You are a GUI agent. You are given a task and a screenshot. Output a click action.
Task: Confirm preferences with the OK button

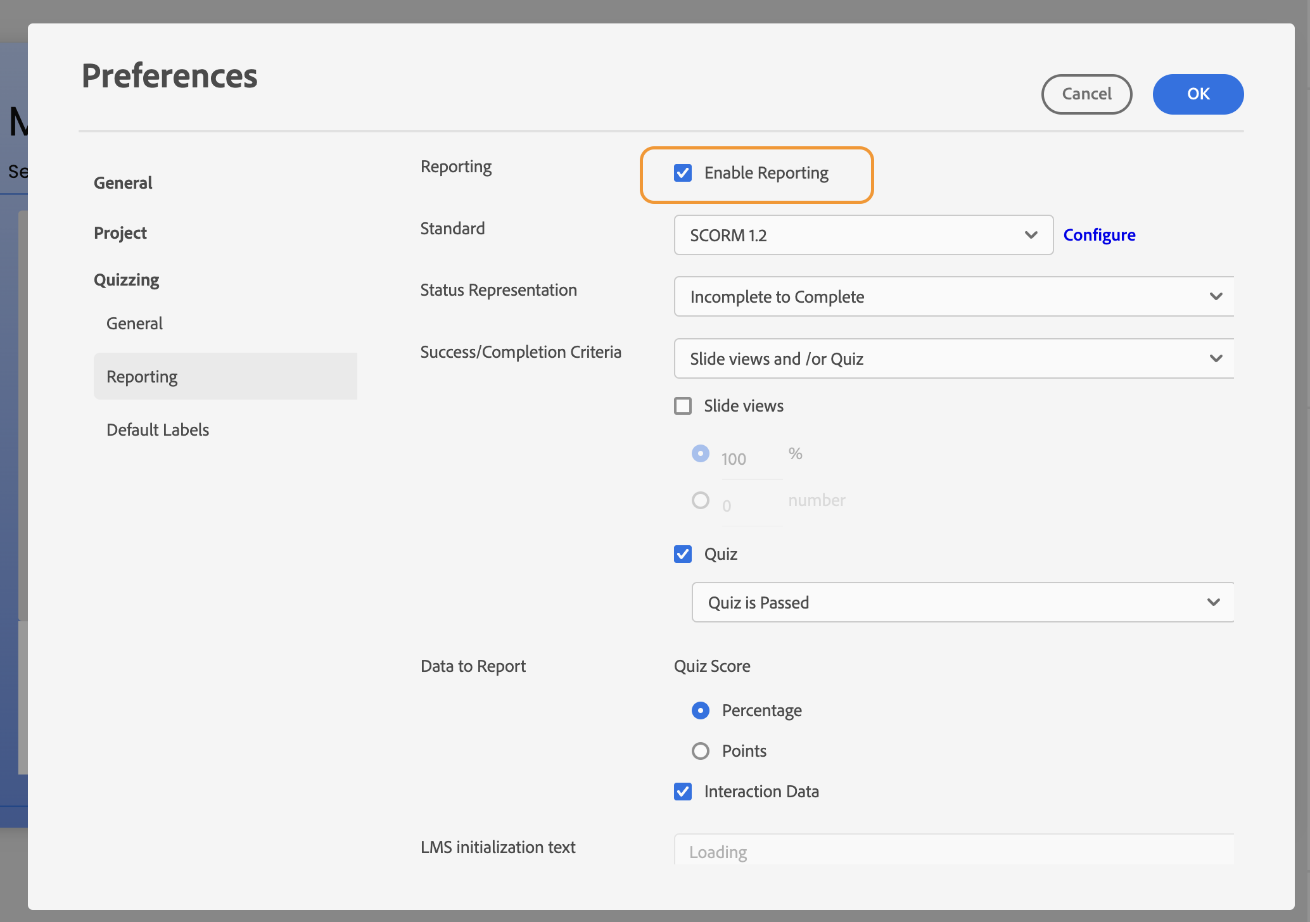pos(1197,94)
